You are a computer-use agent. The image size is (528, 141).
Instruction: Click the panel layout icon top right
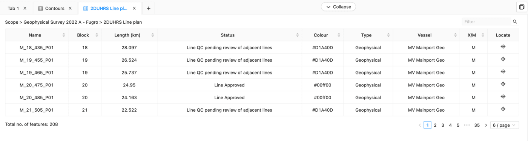(522, 7)
